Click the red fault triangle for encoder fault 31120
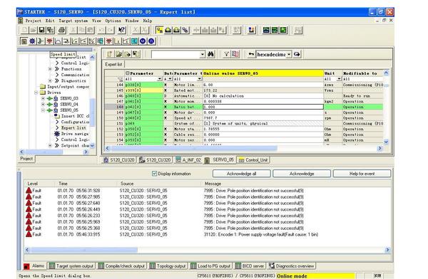The image size is (428, 279). 29,234
